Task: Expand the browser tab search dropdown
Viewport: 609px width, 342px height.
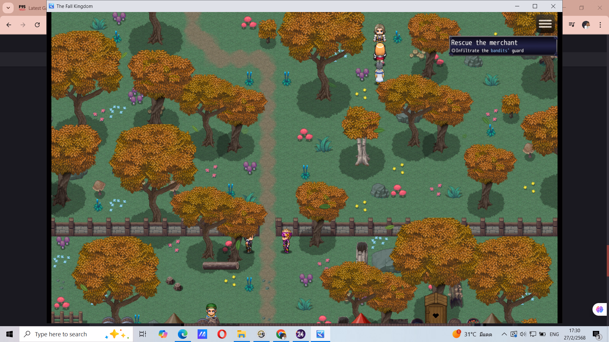Action: (x=8, y=8)
